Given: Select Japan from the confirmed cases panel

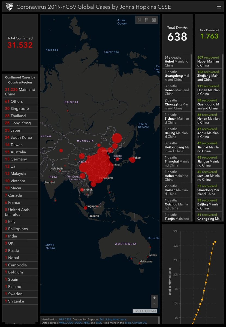Looking at the screenshot, I should [x=20, y=130].
